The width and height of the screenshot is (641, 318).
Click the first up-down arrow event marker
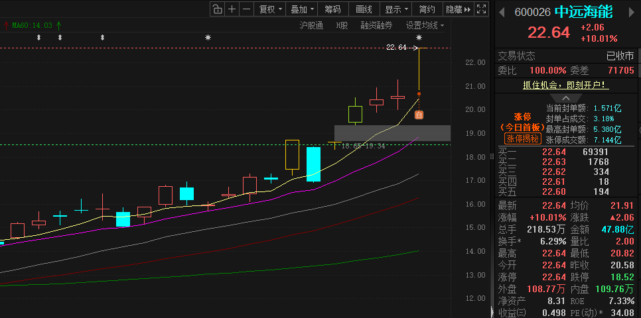(x=39, y=38)
